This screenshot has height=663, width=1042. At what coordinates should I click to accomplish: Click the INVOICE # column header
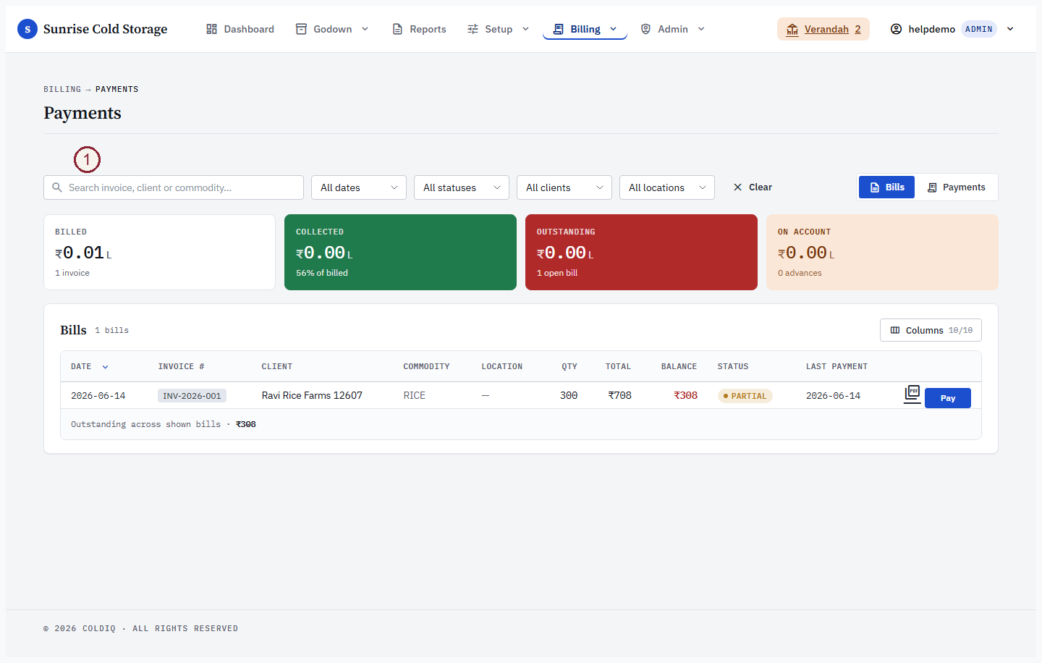(181, 367)
